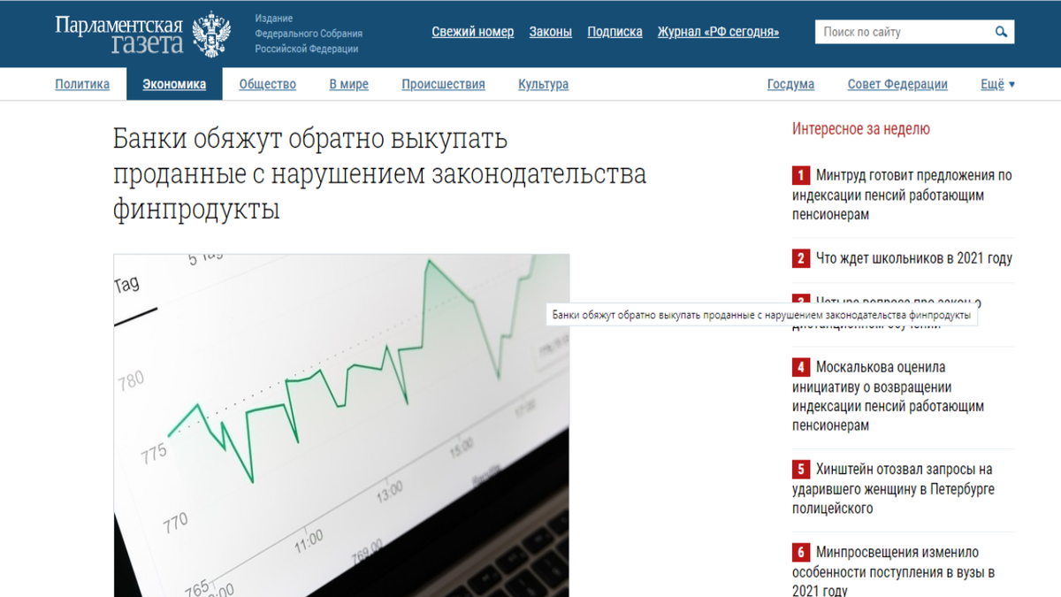
Task: Select the Экономика tab
Action: tap(175, 85)
